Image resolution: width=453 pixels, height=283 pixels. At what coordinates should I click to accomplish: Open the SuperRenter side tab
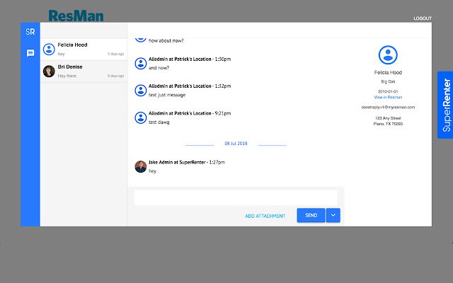point(445,105)
